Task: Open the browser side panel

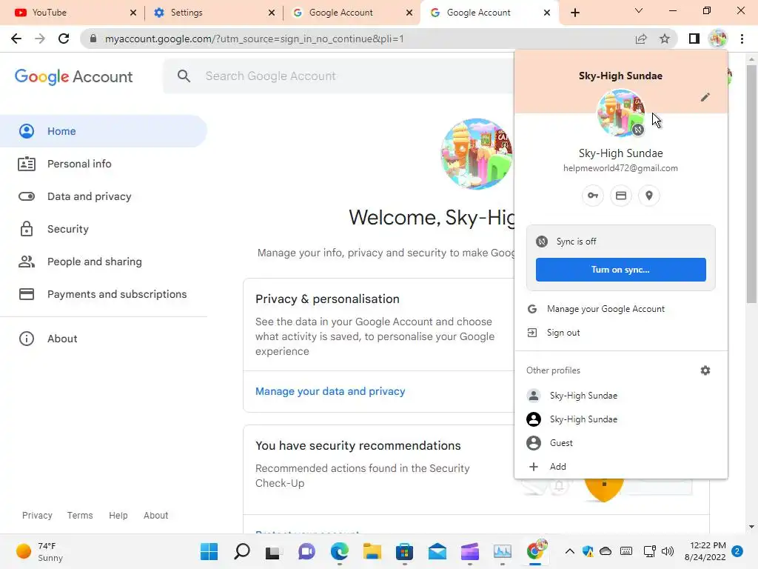Action: pyautogui.click(x=694, y=39)
